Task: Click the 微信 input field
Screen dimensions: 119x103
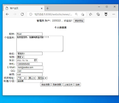Action: coord(29,74)
